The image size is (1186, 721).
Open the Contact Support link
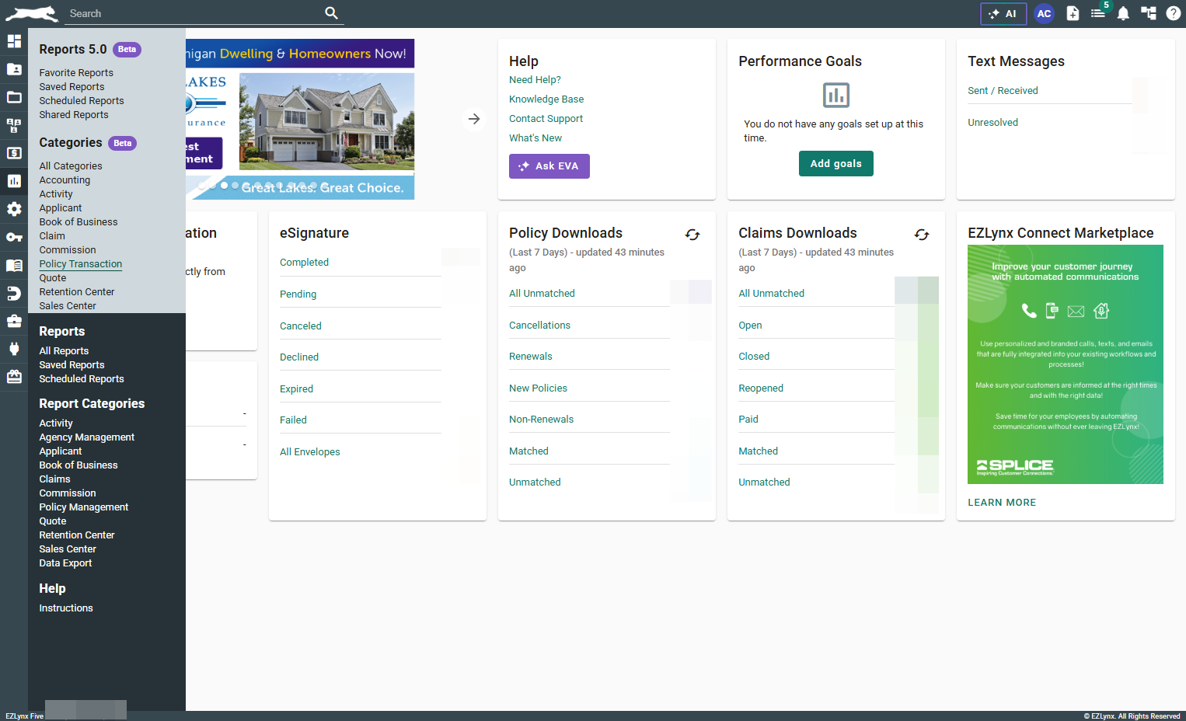pyautogui.click(x=546, y=119)
